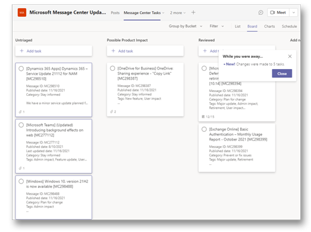Screen dimensions: 311x232
Task: Click the Possible Product Impact bucket title
Action: pyautogui.click(x=127, y=40)
